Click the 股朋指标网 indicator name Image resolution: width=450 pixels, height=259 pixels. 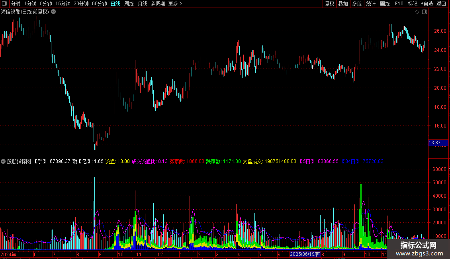click(19, 162)
